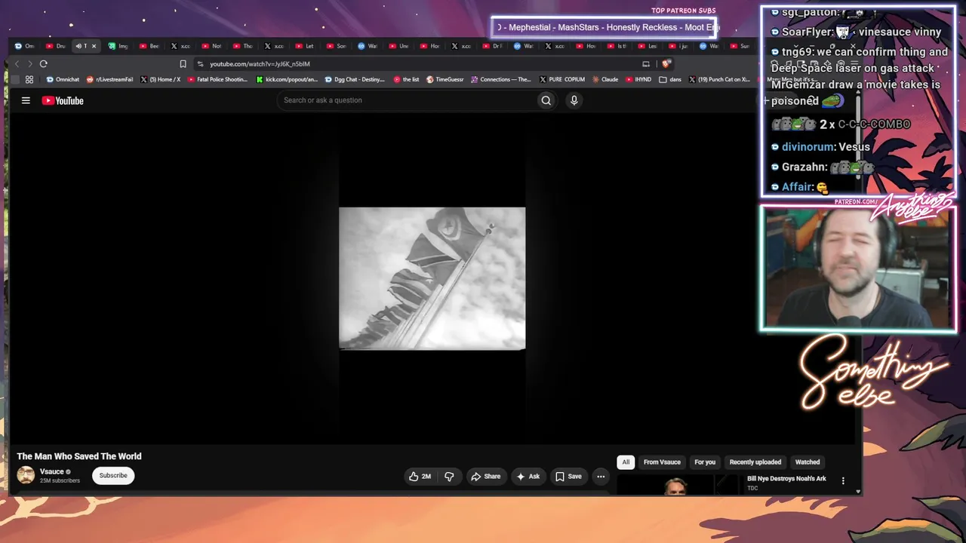Open the Bill Nye Destroys Noah's Ark thumbnail

point(676,485)
